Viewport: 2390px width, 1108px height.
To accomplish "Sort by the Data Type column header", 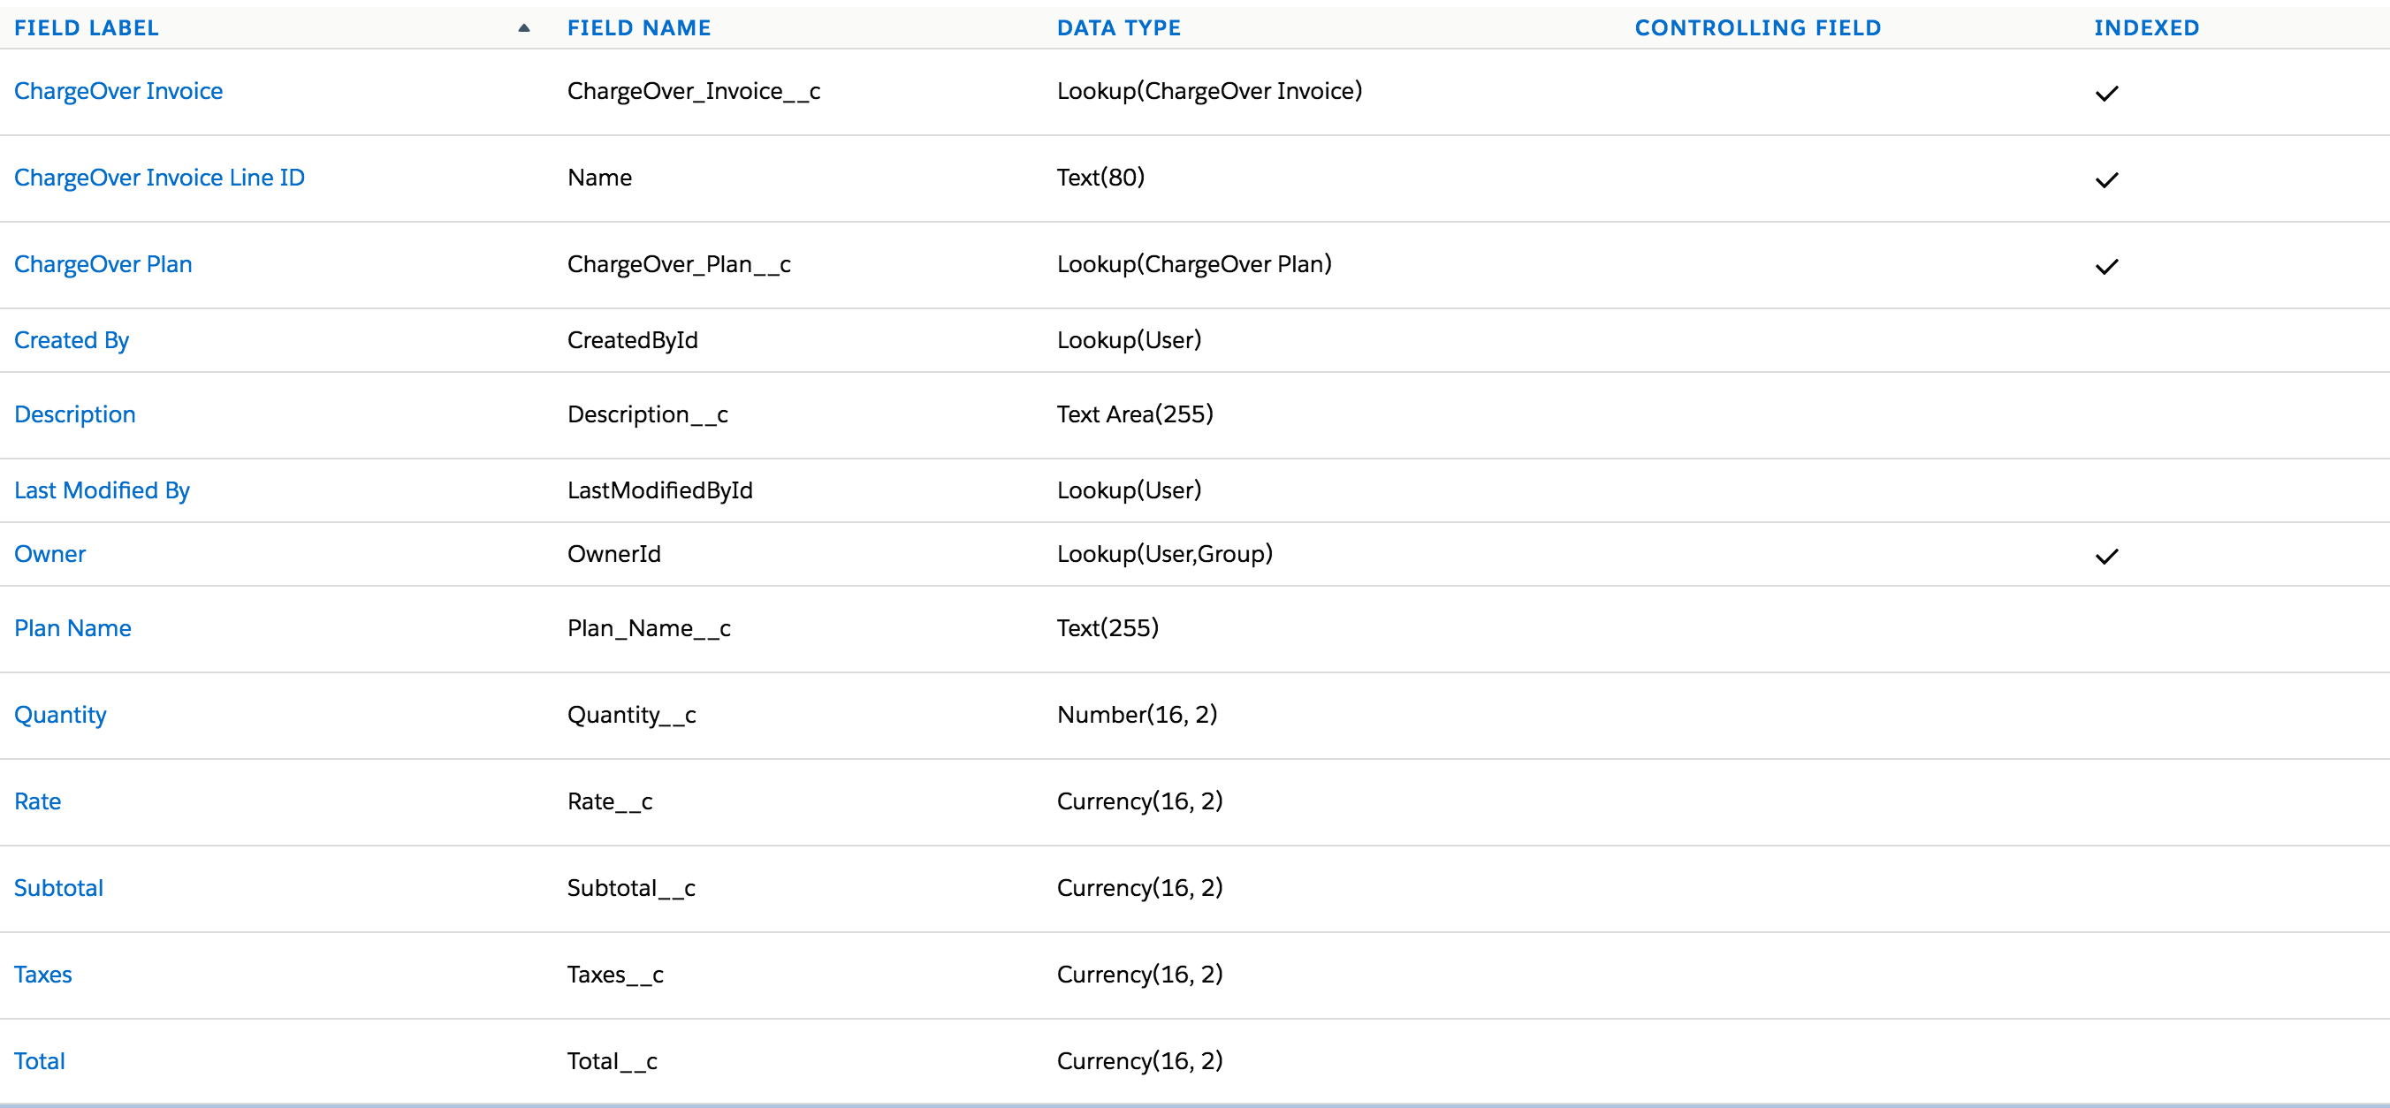I will 1119,27.
